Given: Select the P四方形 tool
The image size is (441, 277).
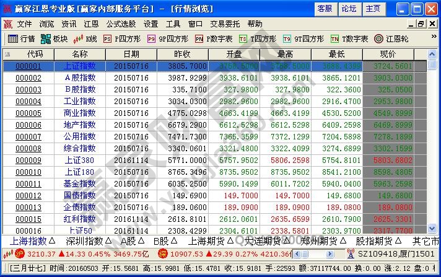Looking at the screenshot, I should (x=122, y=38).
